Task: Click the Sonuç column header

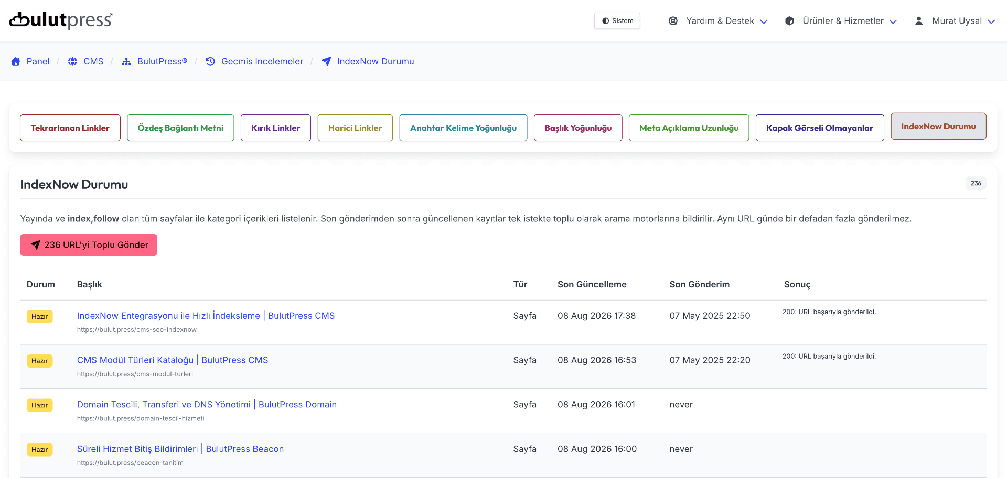Action: pos(797,284)
